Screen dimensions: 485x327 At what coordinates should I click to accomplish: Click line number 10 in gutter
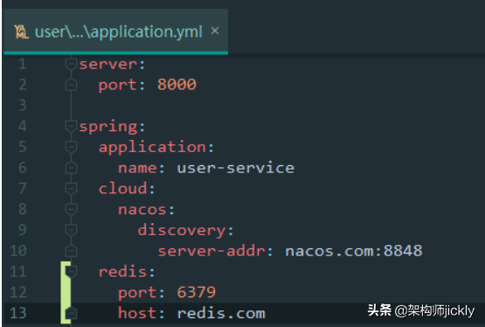point(18,251)
